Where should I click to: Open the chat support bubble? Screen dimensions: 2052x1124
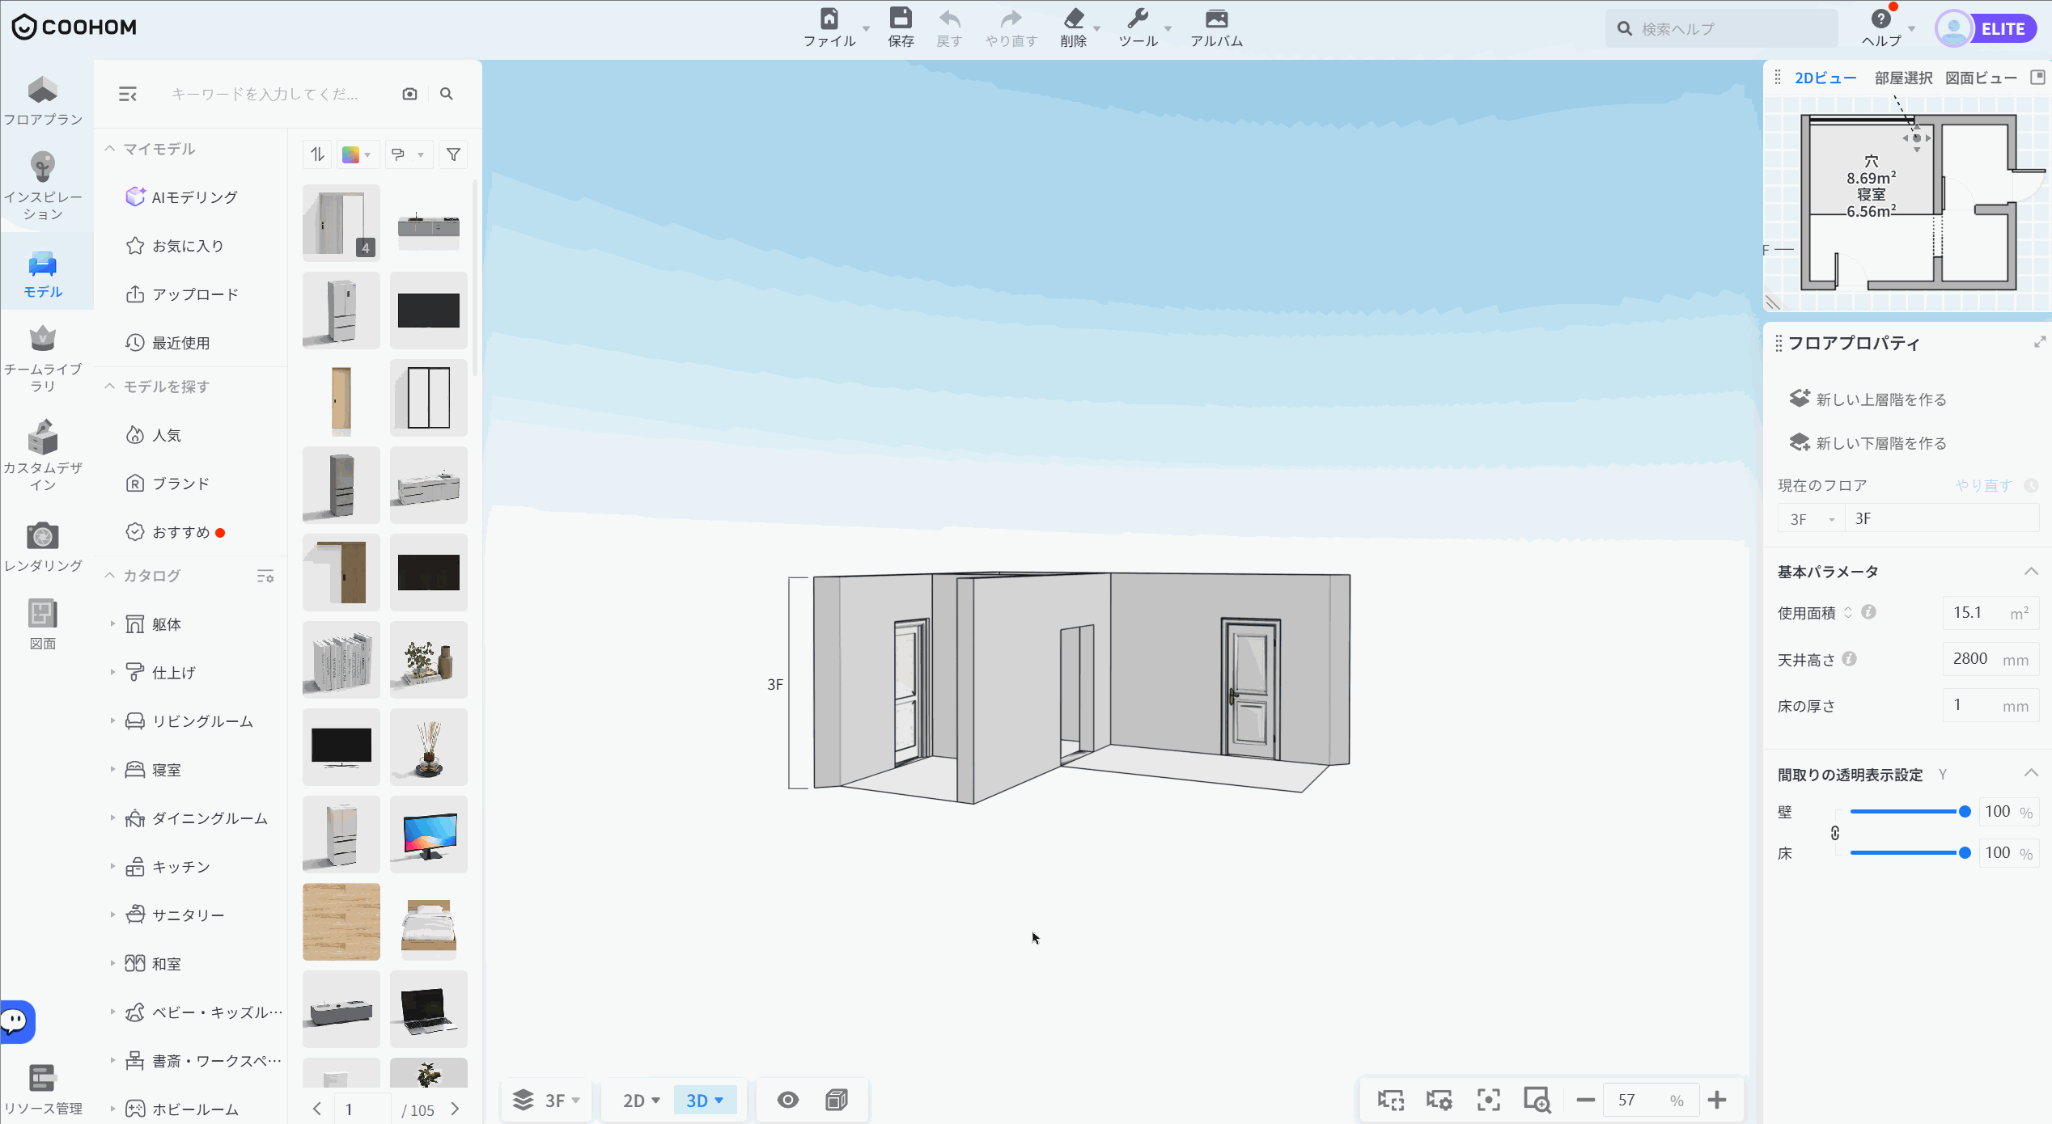[16, 1022]
